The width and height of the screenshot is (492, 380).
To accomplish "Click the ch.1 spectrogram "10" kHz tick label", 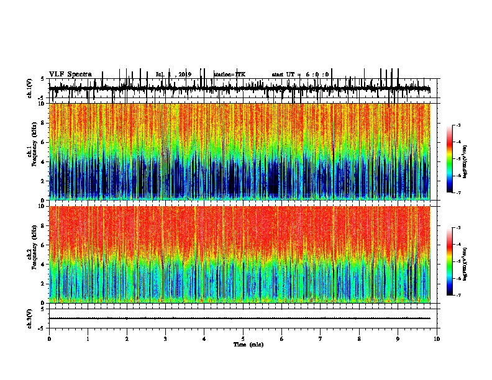I will tap(42, 104).
